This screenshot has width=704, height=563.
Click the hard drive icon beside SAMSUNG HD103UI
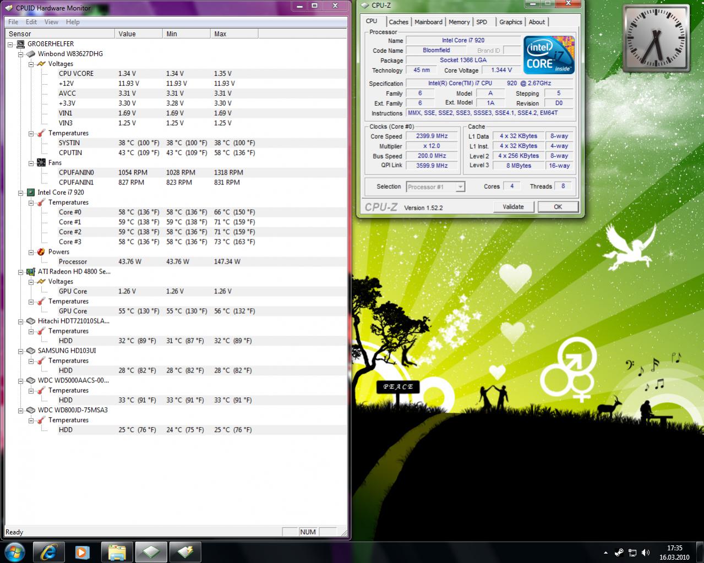31,351
